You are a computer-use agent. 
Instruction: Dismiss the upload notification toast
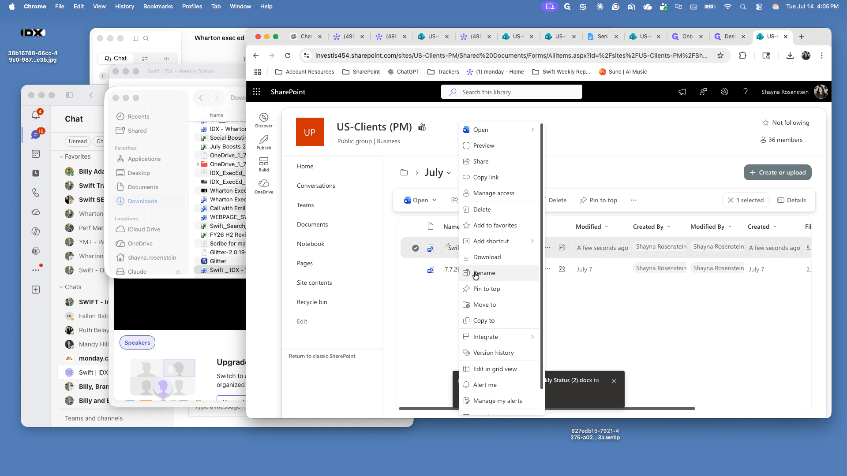614,381
